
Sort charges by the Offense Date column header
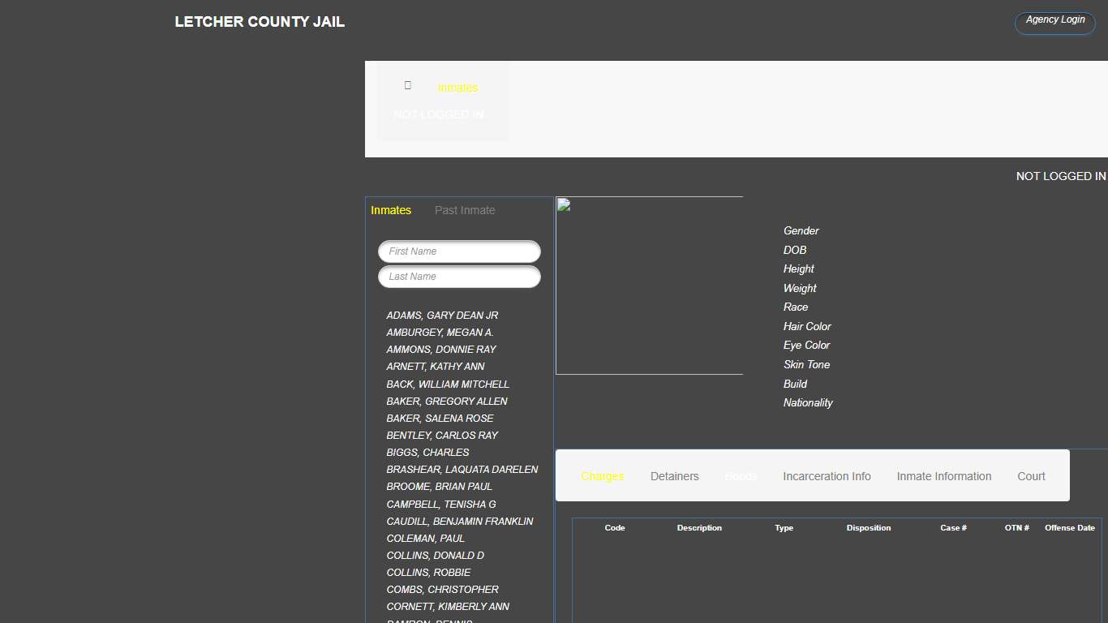pos(1069,527)
